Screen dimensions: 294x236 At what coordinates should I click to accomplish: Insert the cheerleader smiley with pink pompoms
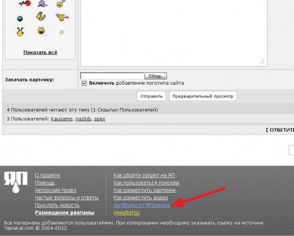tap(62, 17)
